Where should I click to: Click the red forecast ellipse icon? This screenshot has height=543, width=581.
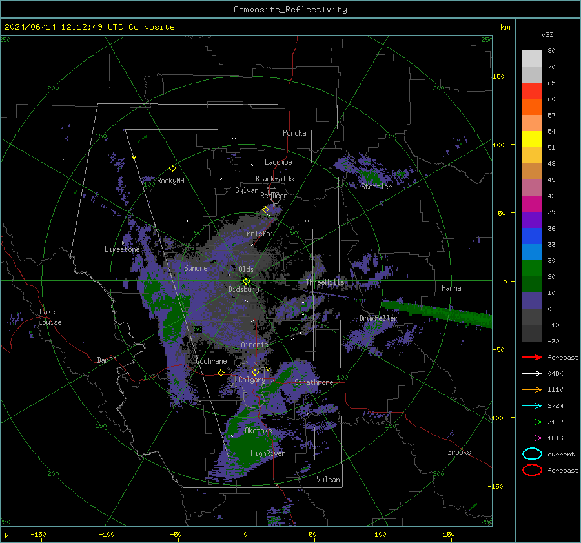coord(532,470)
